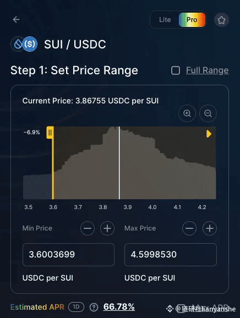Select the Pro mode toggle

(192, 20)
